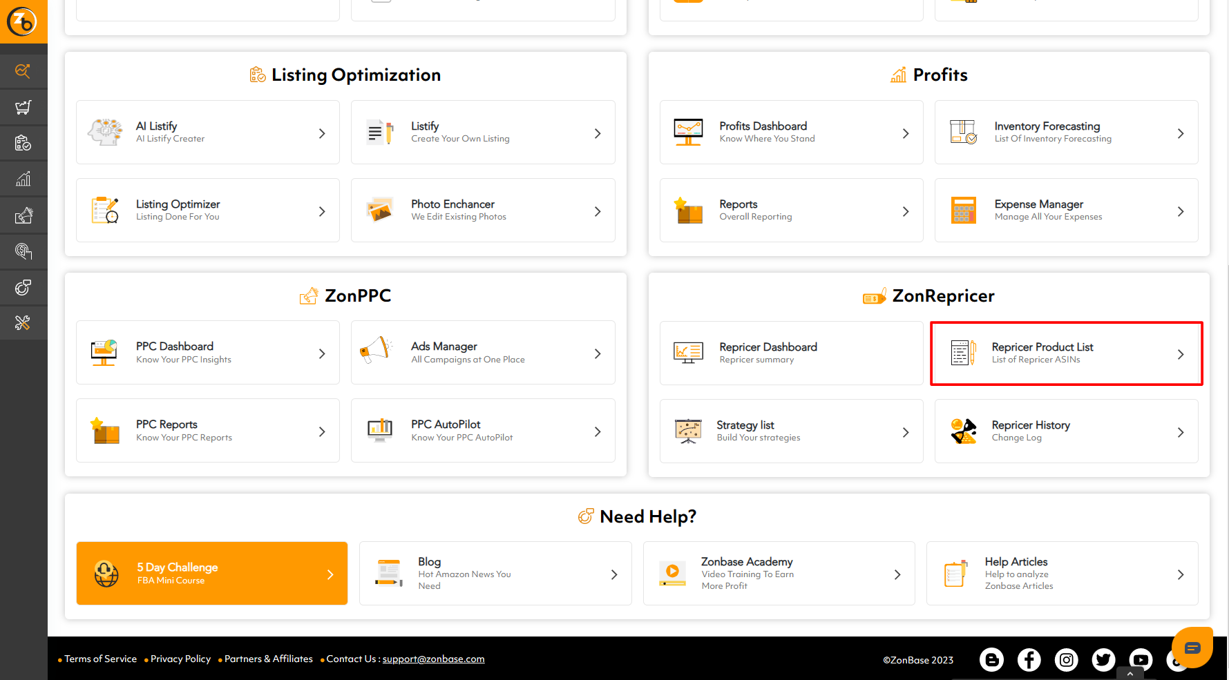The height and width of the screenshot is (680, 1229).
Task: Select the profits bar chart sidebar icon
Action: (x=23, y=179)
